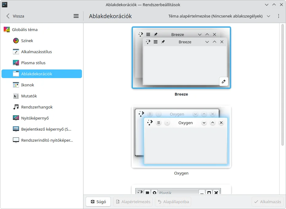Open Plasma stílus in the sidebar
286x209 pixels.
(42, 63)
